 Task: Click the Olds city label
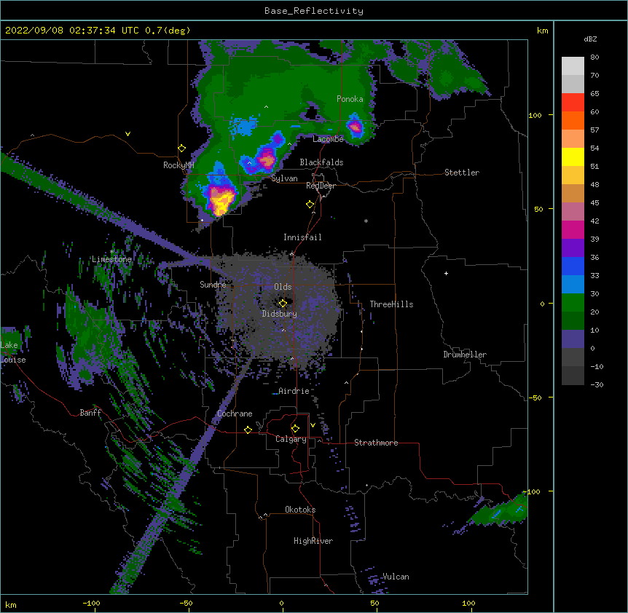tap(283, 287)
